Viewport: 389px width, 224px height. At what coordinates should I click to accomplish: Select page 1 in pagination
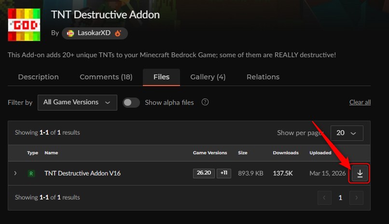point(340,198)
